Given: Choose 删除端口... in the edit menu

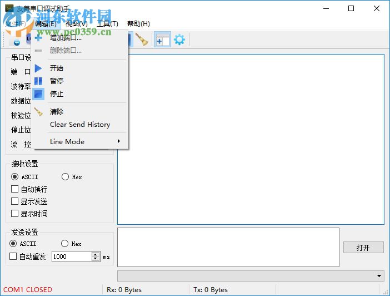Looking at the screenshot, I should tap(80, 51).
